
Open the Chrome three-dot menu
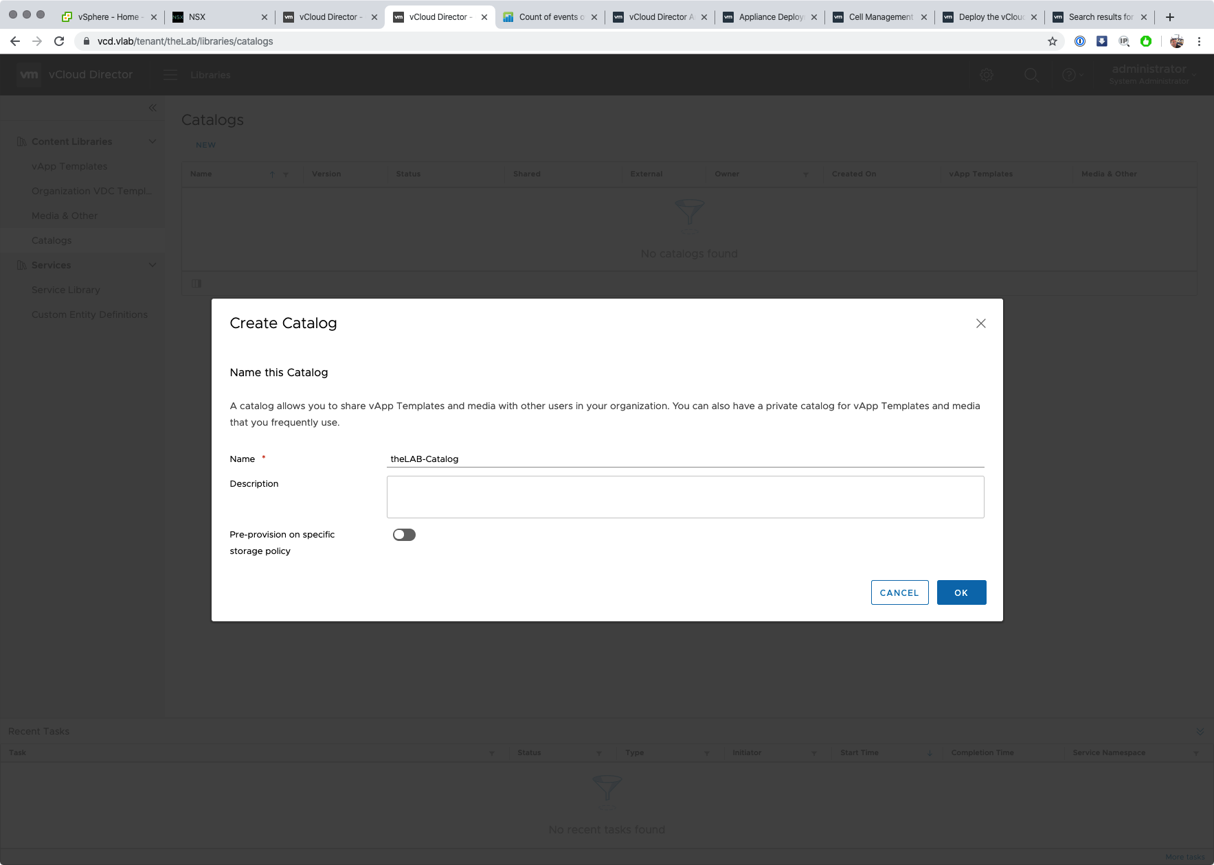point(1199,41)
